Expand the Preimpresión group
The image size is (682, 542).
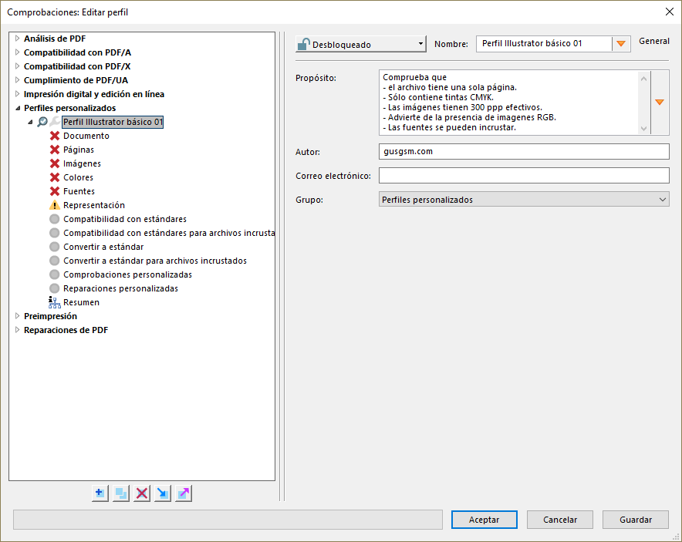click(x=18, y=316)
